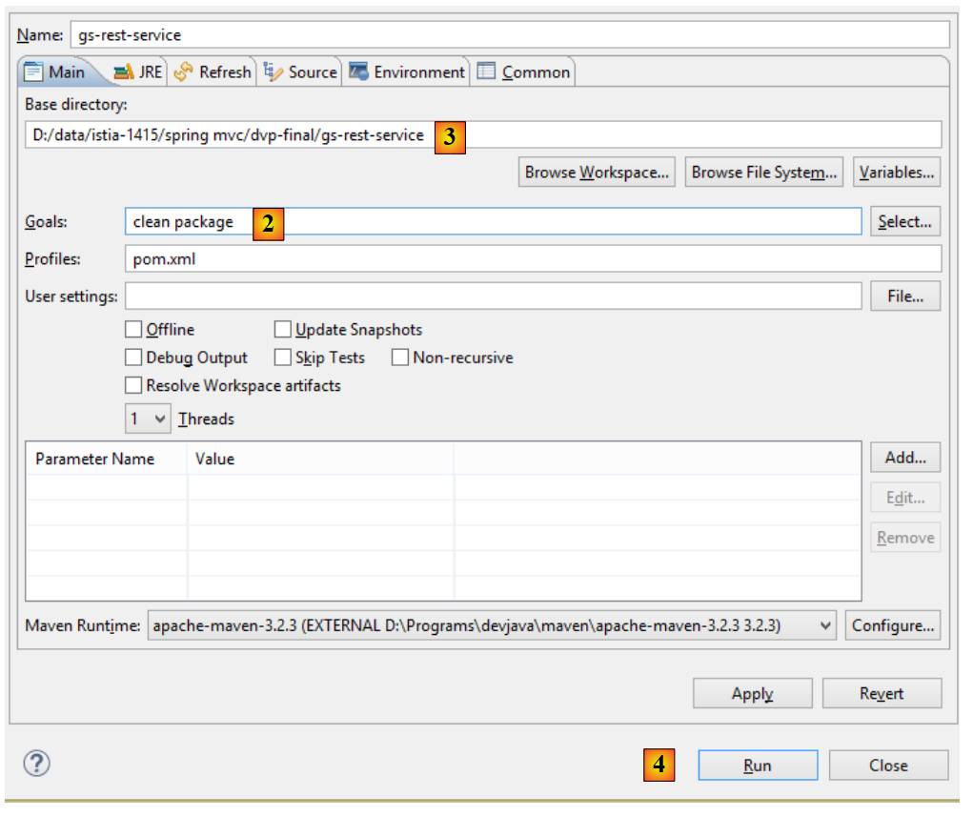973x817 pixels.
Task: Click into the Goals input field
Action: pos(572,222)
